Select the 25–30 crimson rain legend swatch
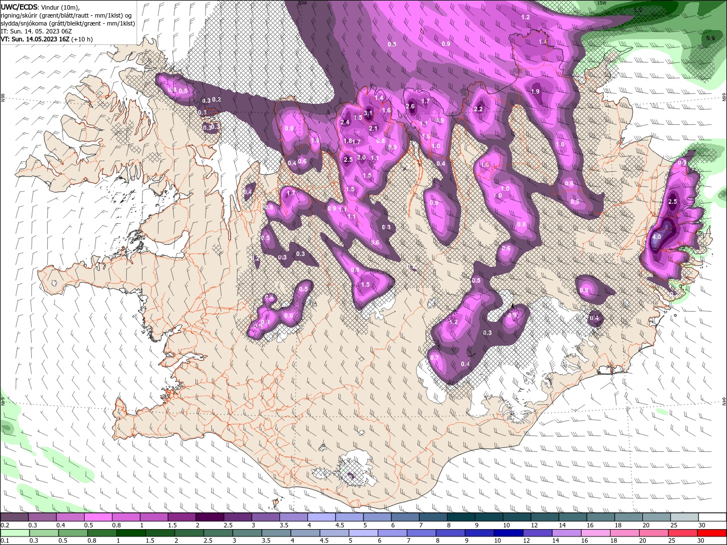The height and width of the screenshot is (545, 727). (683, 533)
